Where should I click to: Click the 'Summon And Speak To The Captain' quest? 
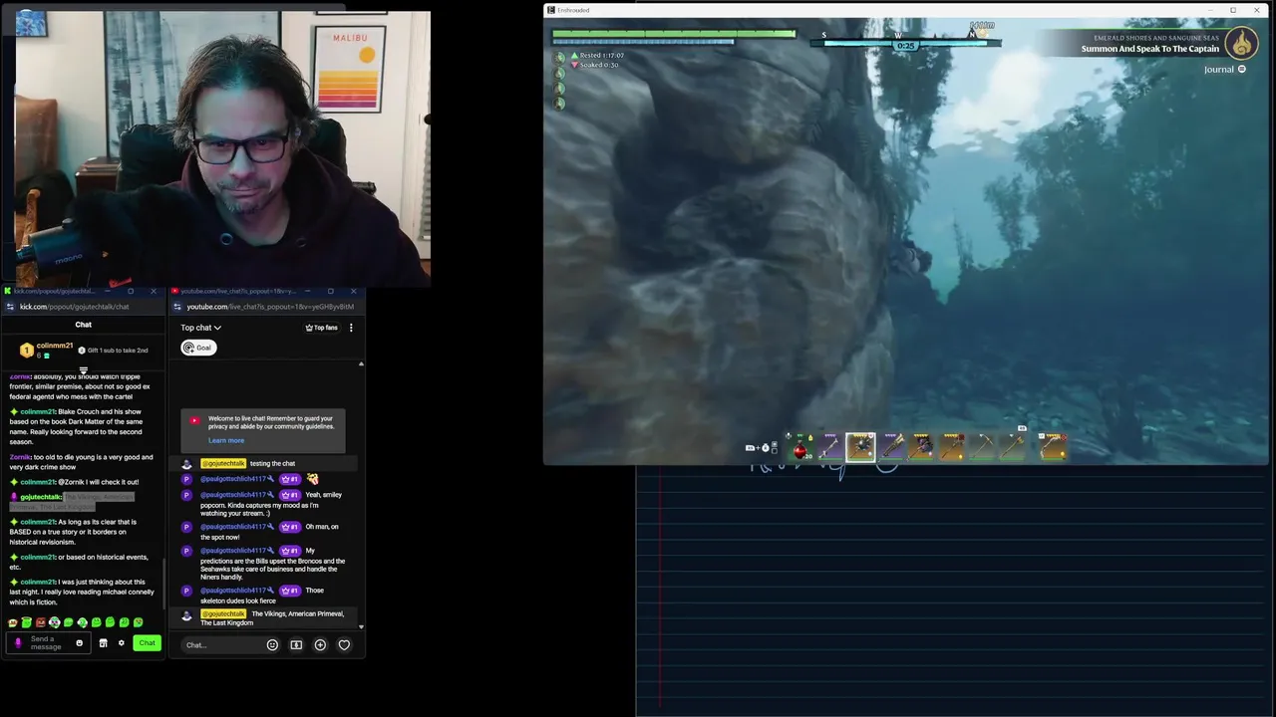(x=1149, y=49)
